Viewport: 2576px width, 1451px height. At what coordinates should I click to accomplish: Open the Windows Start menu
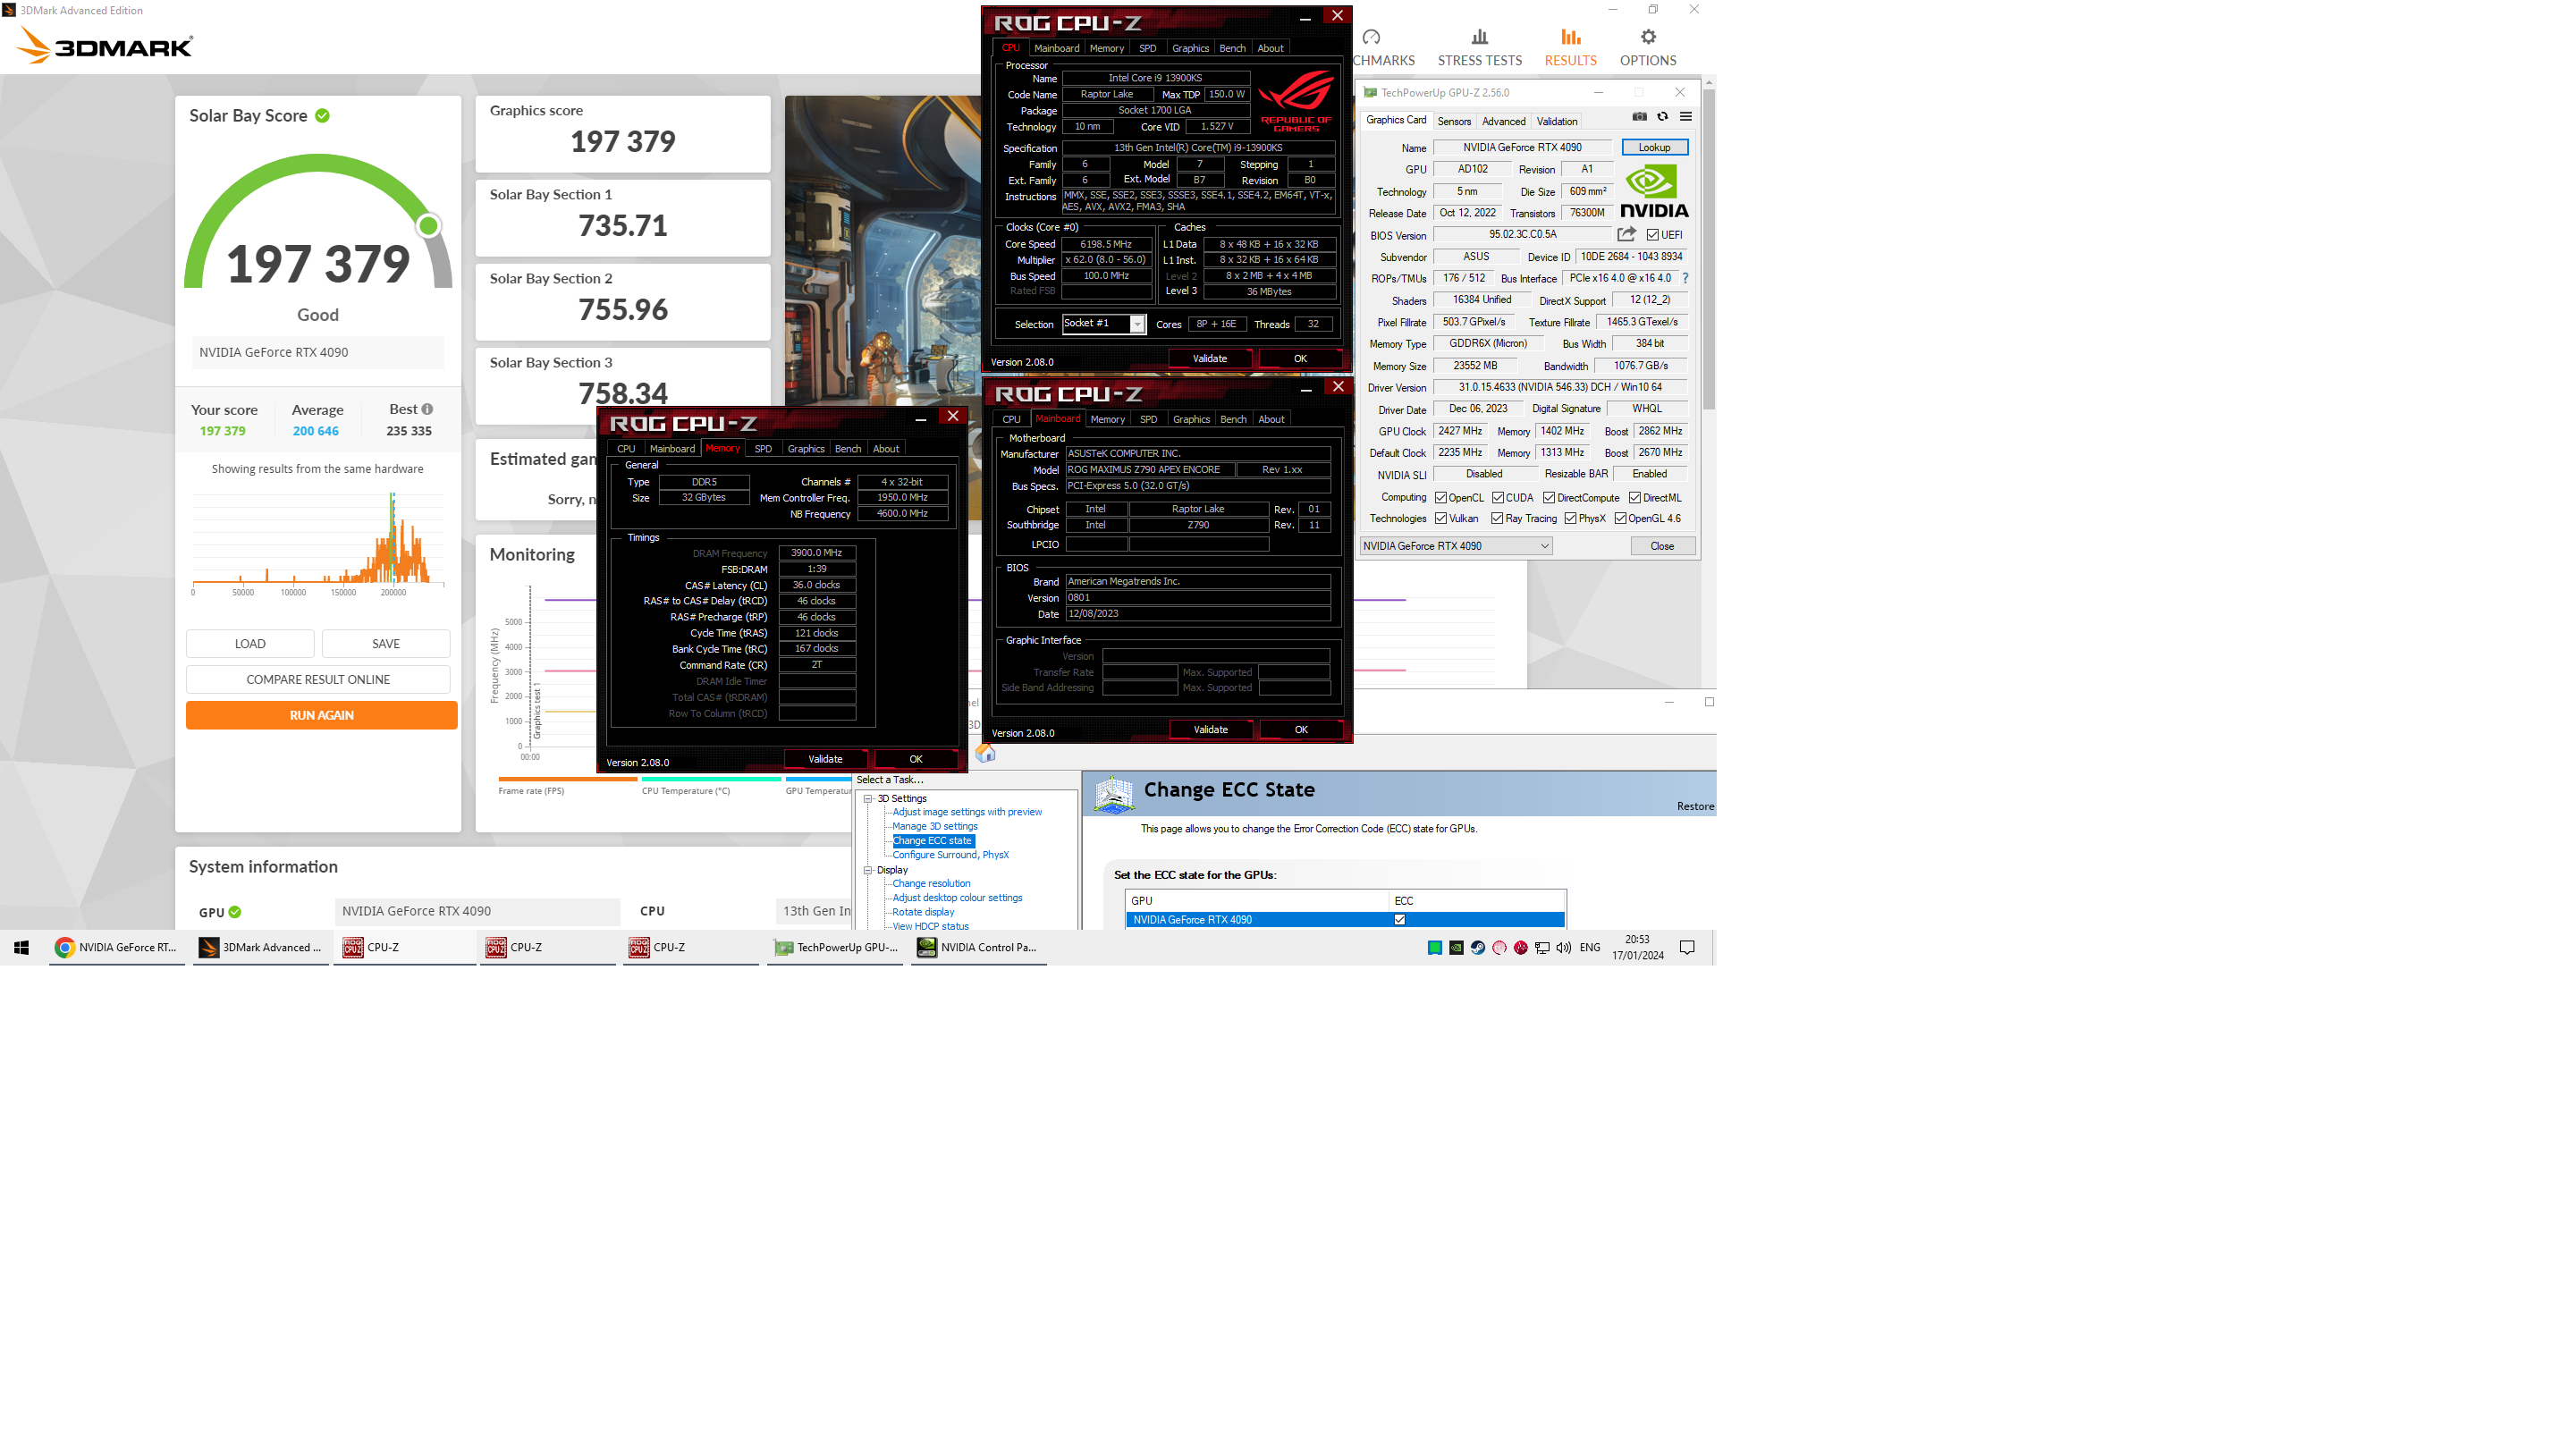[x=21, y=947]
